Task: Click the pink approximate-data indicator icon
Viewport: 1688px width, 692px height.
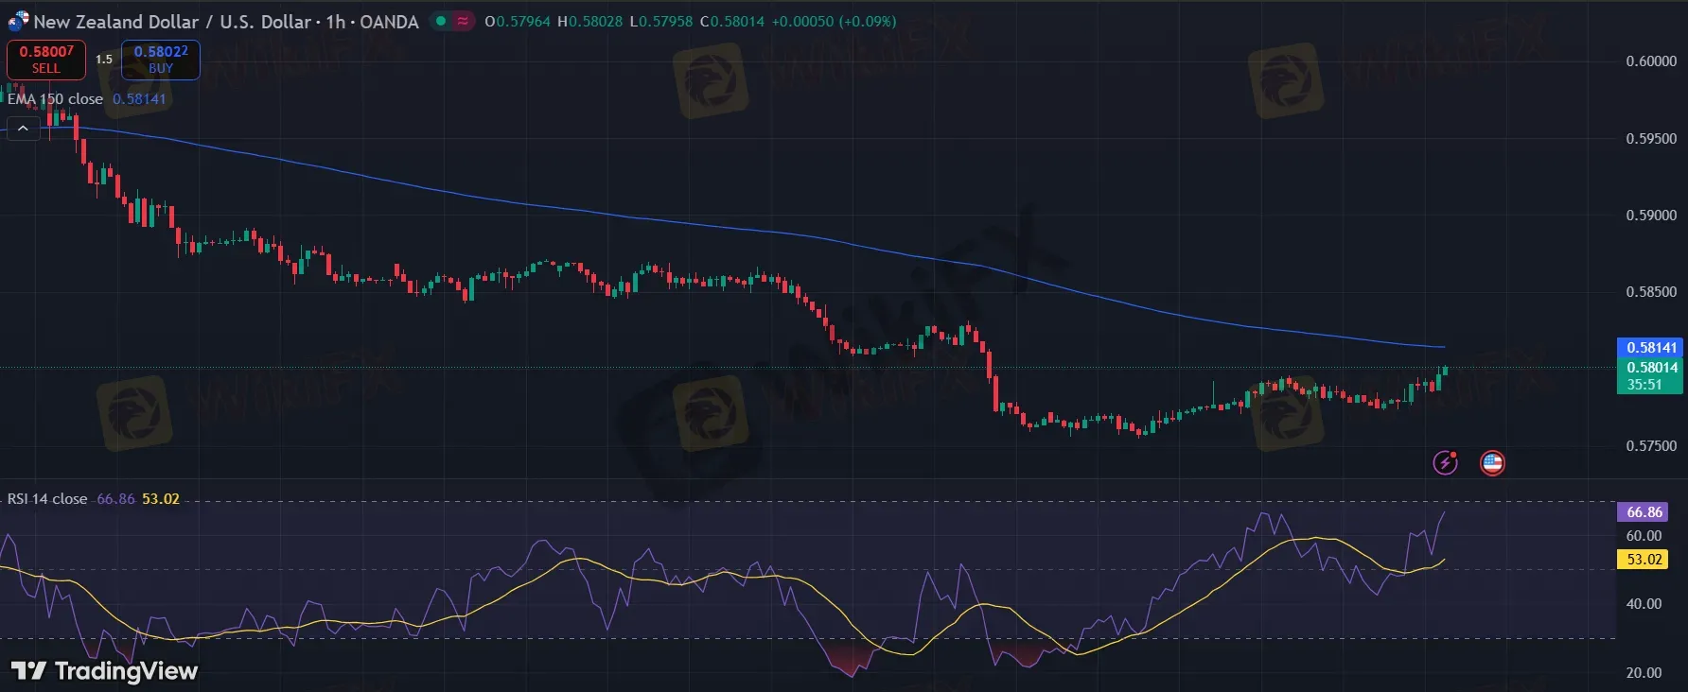Action: (463, 21)
